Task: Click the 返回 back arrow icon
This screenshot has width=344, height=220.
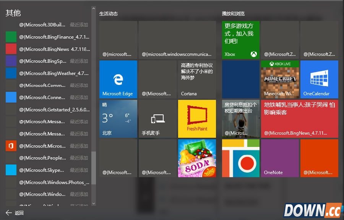Action: 8,212
